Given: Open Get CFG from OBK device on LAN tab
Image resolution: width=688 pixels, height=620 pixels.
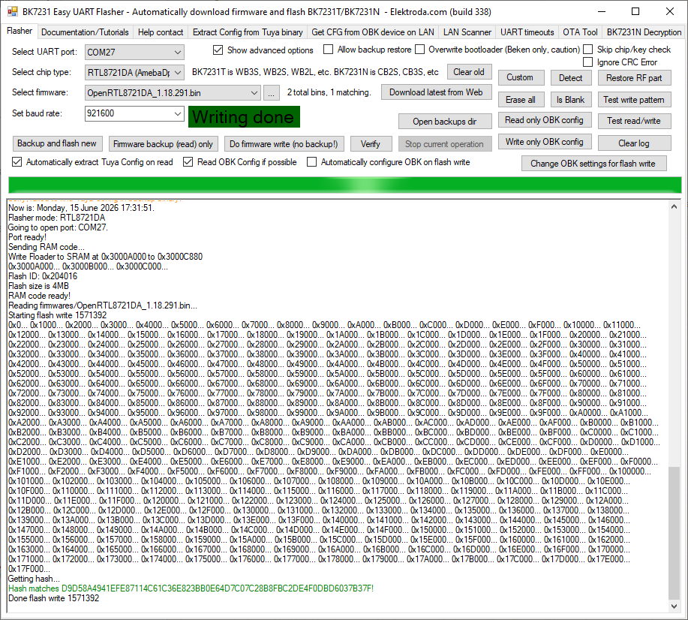Looking at the screenshot, I should pyautogui.click(x=373, y=32).
